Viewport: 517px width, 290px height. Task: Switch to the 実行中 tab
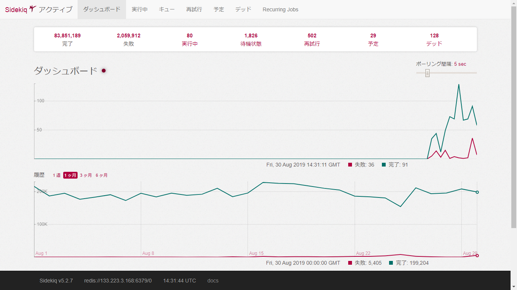pos(140,9)
